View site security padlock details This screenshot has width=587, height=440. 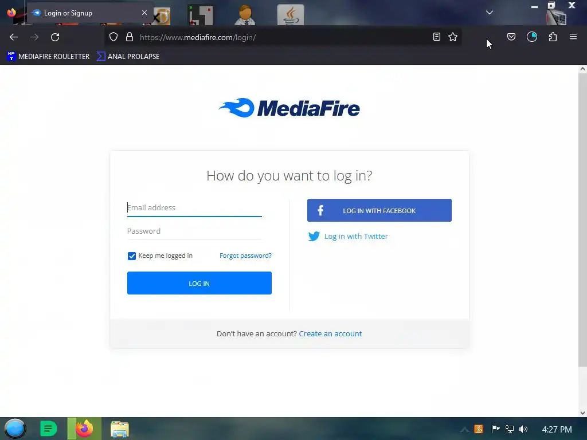pos(130,37)
